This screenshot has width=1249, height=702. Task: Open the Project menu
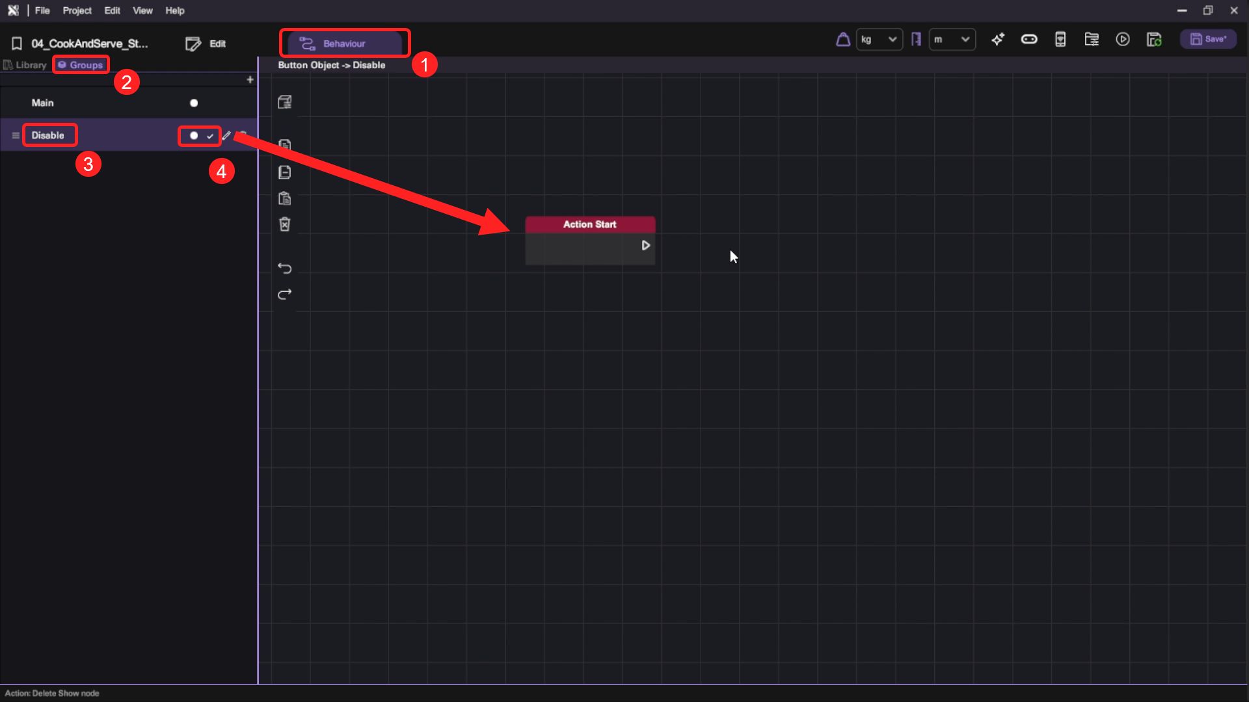coord(77,10)
